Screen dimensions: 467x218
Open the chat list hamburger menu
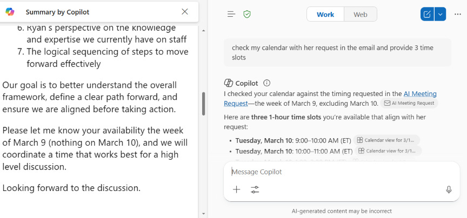pyautogui.click(x=231, y=14)
